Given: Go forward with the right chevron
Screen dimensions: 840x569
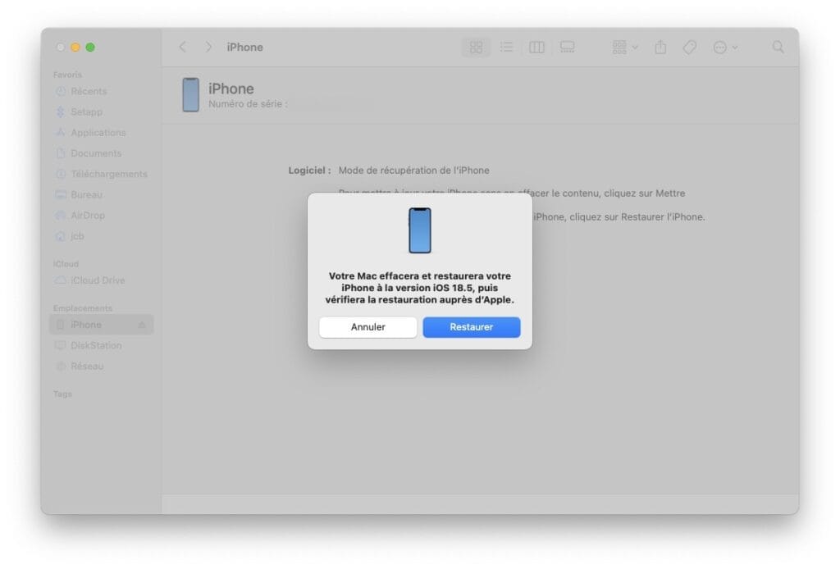Looking at the screenshot, I should point(208,47).
